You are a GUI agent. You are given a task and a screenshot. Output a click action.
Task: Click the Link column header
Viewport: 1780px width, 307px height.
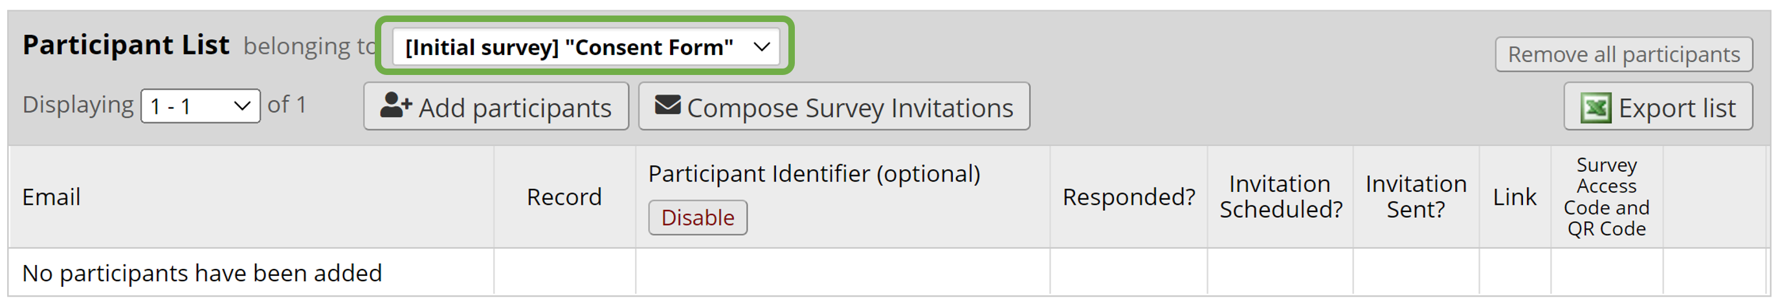(x=1515, y=197)
